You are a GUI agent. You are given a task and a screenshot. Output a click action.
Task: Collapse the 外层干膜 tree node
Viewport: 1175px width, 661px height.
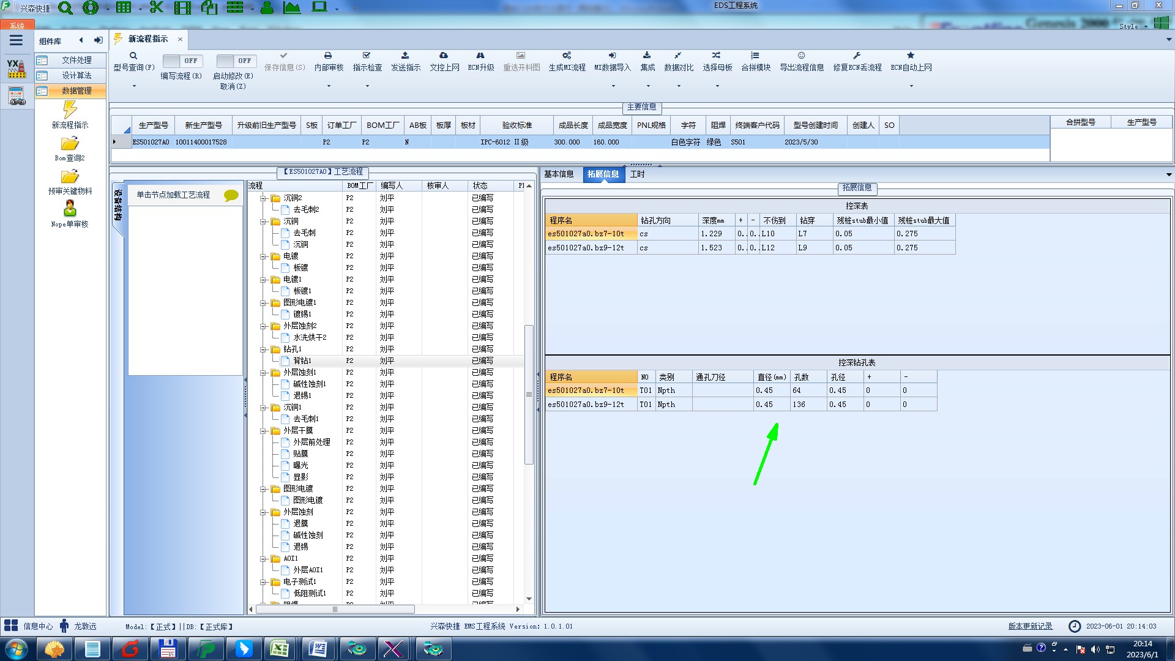click(263, 431)
